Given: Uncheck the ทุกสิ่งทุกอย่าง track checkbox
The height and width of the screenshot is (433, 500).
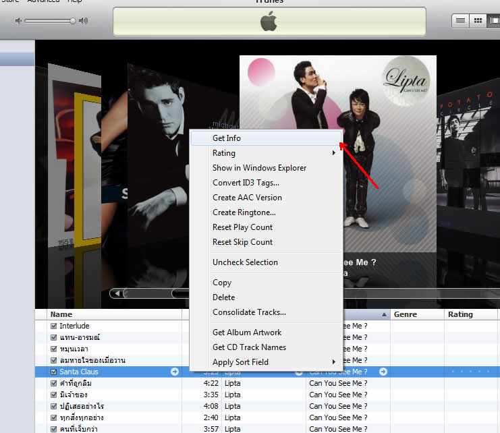Looking at the screenshot, I should pos(53,417).
